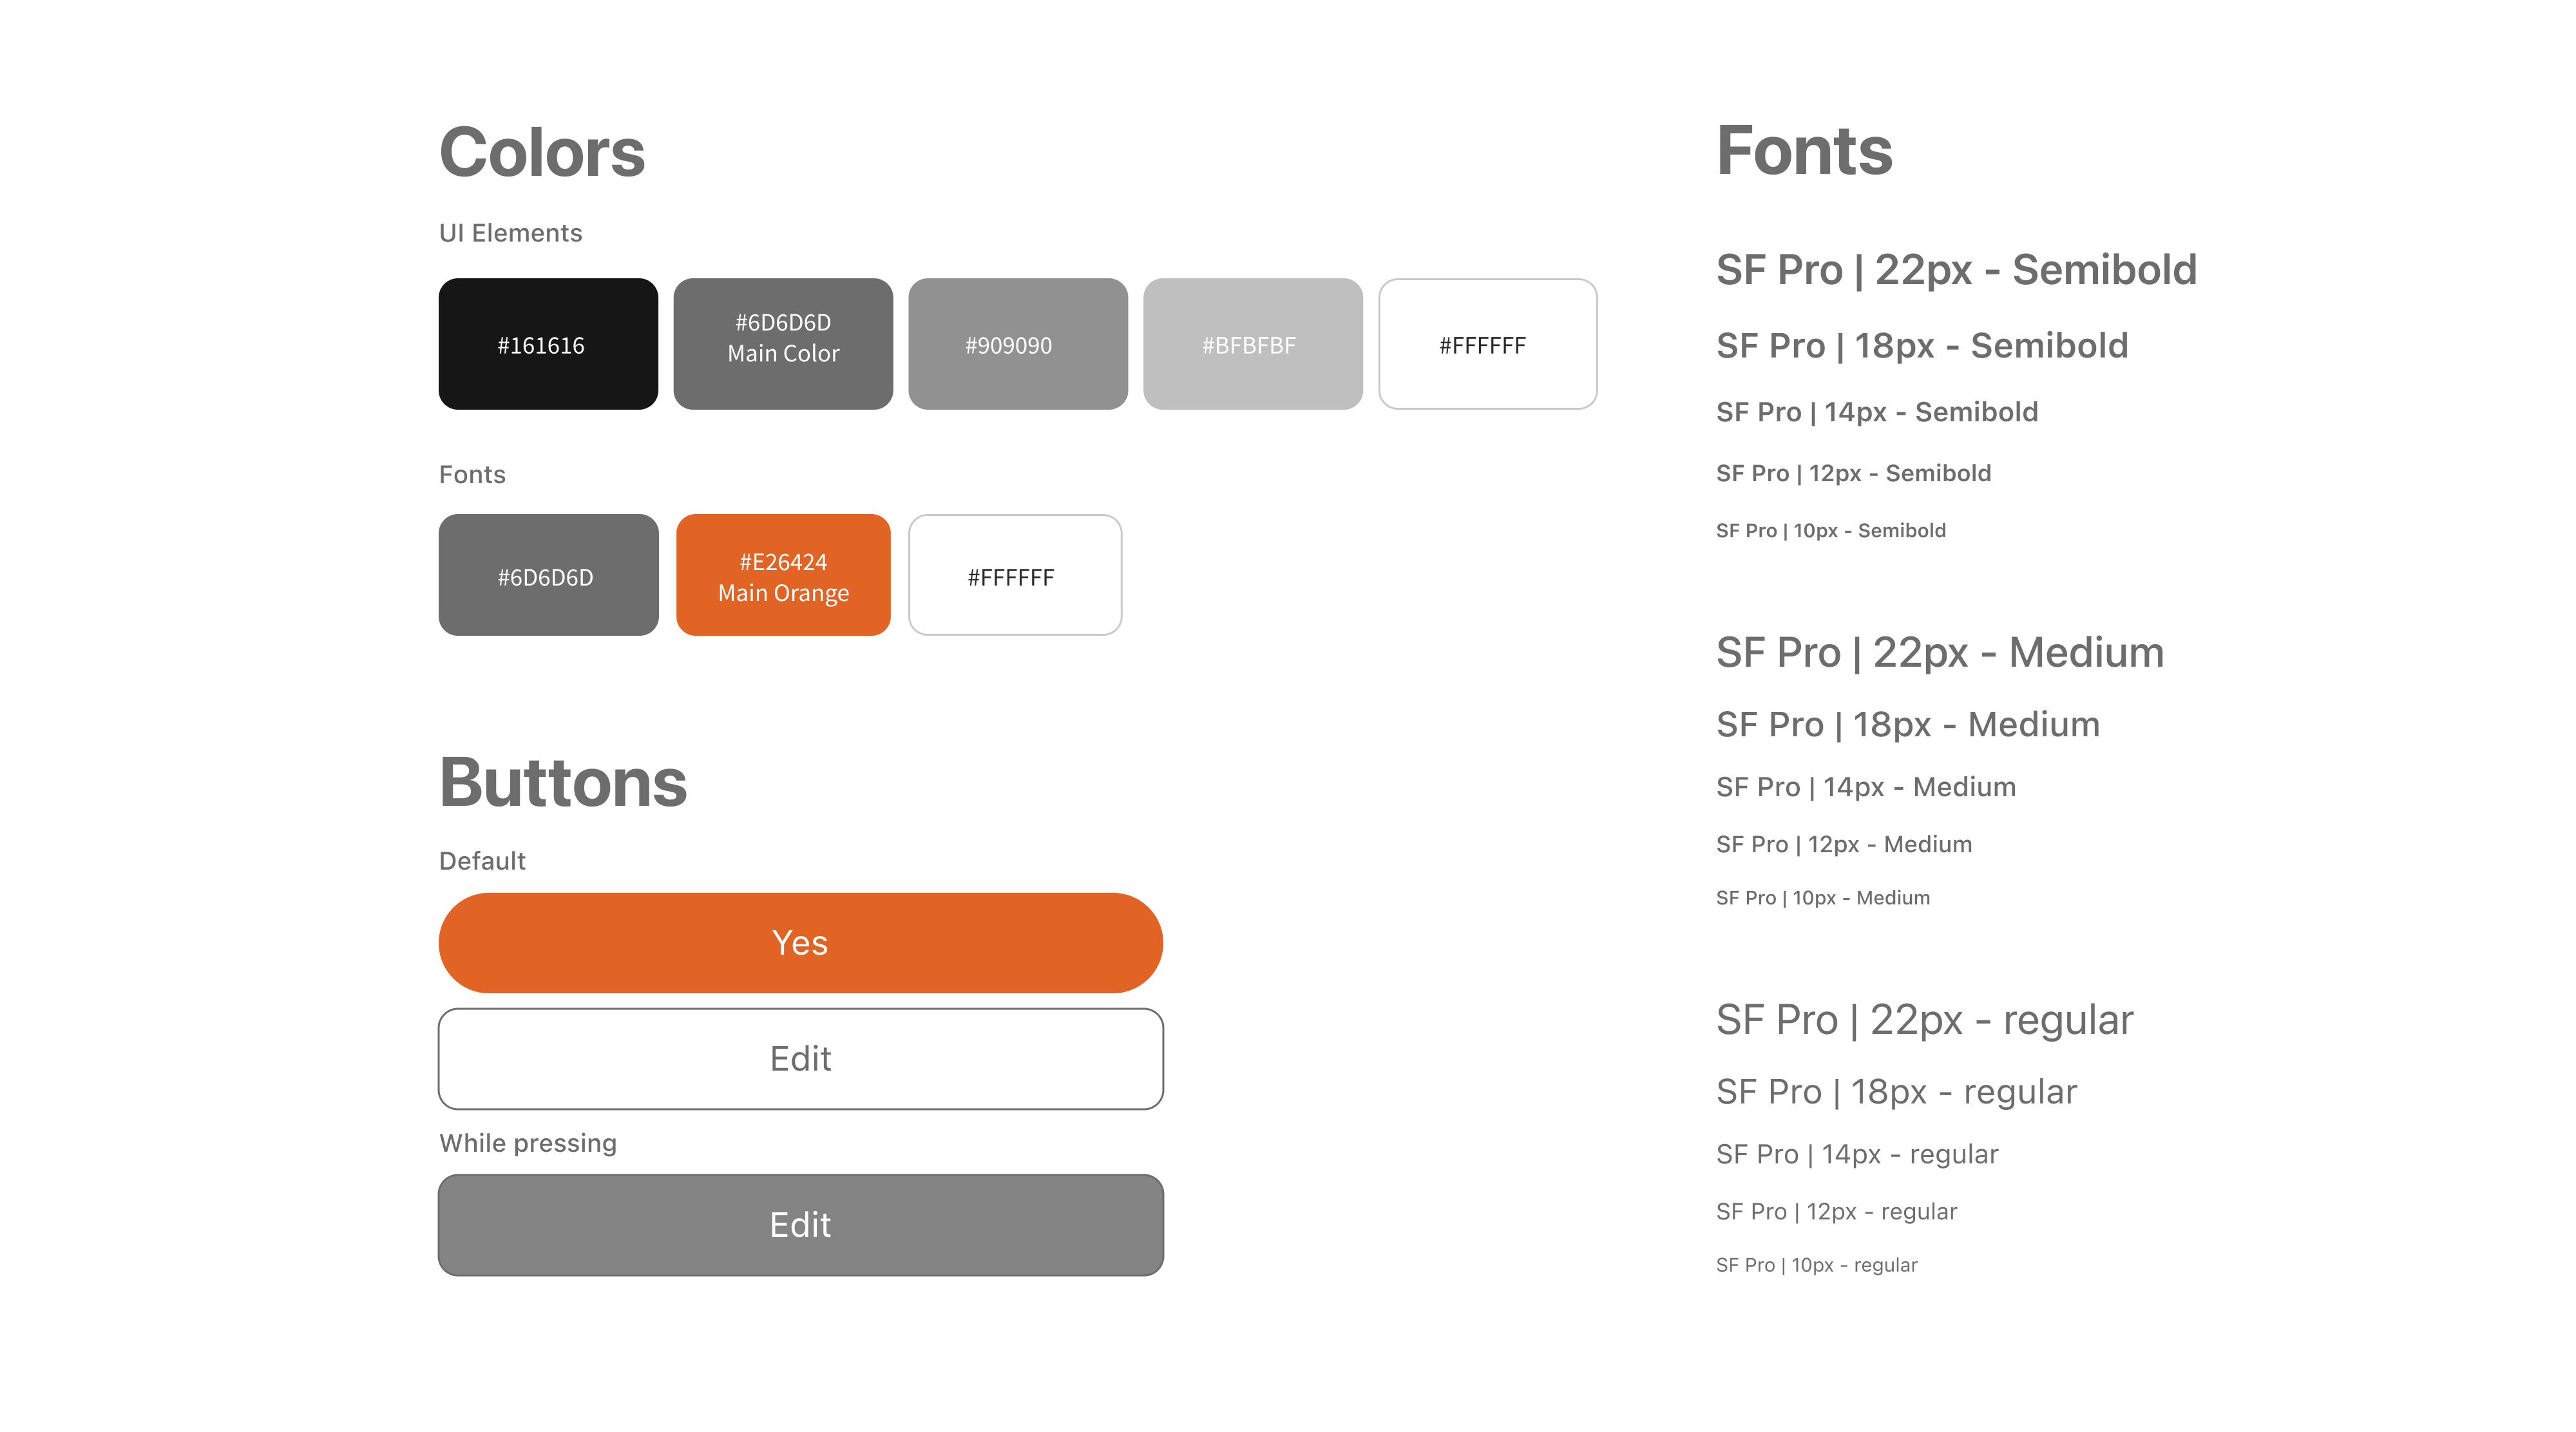Select the #161616 black color swatch
Image resolution: width=2576 pixels, height=1432 pixels.
(x=548, y=344)
